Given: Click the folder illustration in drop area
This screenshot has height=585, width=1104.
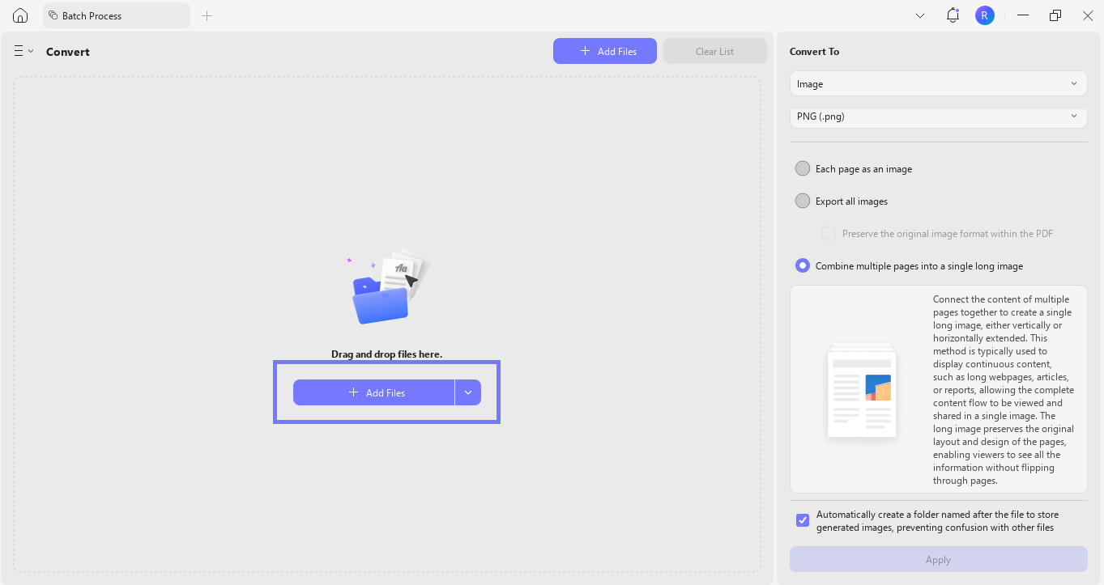Looking at the screenshot, I should click(387, 286).
